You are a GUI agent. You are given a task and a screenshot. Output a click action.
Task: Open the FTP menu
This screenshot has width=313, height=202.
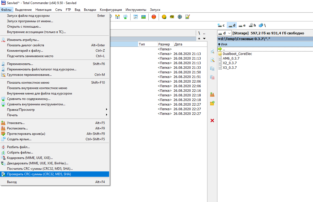point(68,9)
